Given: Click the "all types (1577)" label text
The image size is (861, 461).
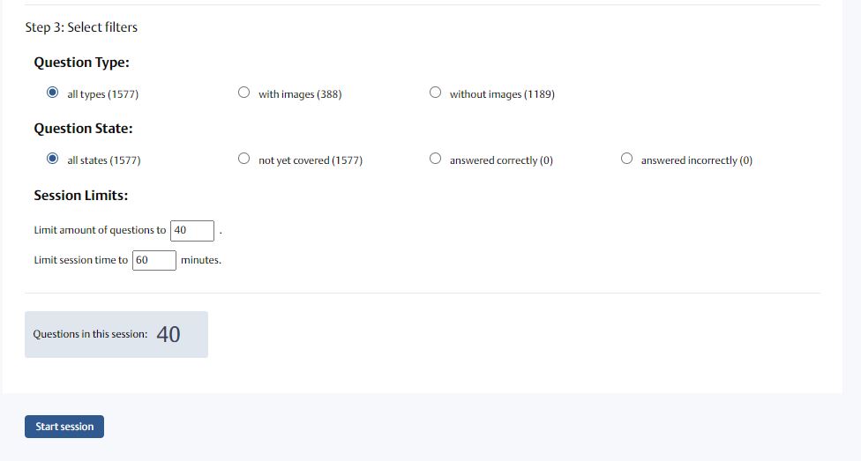Looking at the screenshot, I should [102, 94].
